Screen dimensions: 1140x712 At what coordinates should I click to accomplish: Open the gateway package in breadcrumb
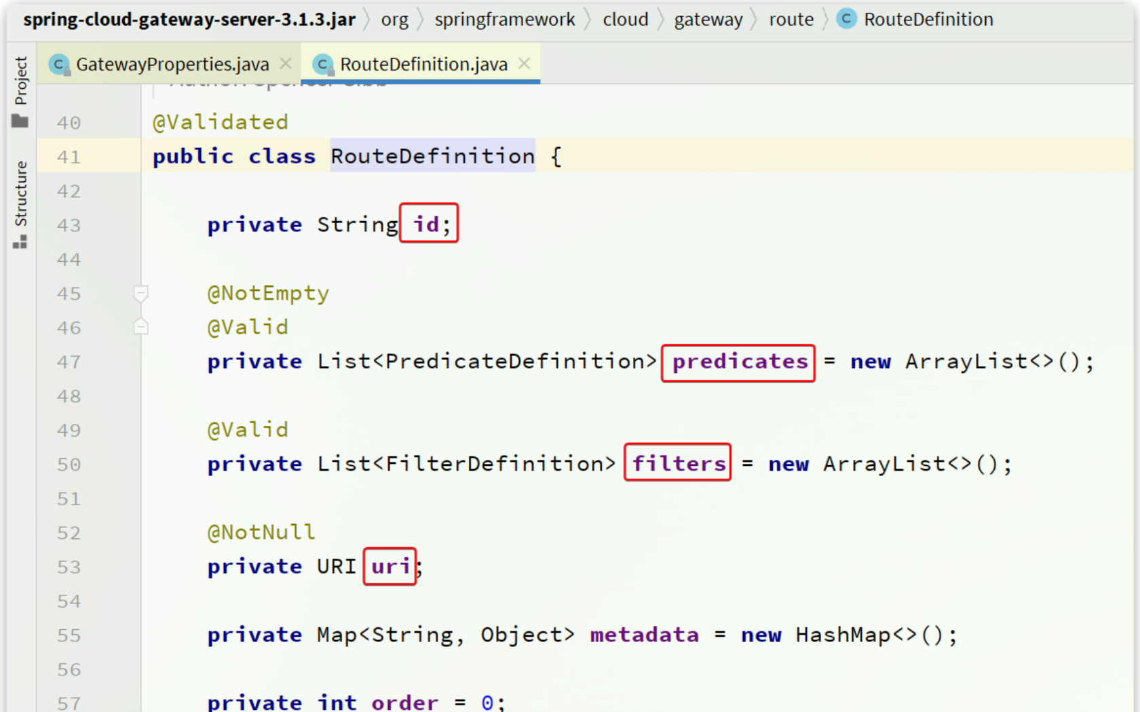click(x=708, y=20)
